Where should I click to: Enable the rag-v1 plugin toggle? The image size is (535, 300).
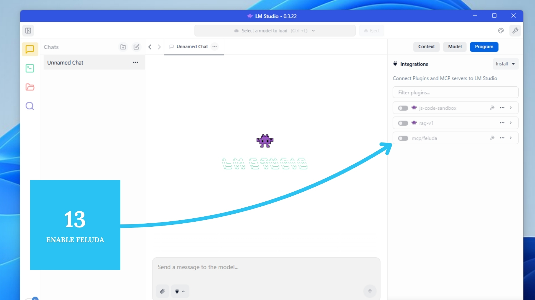pos(403,123)
